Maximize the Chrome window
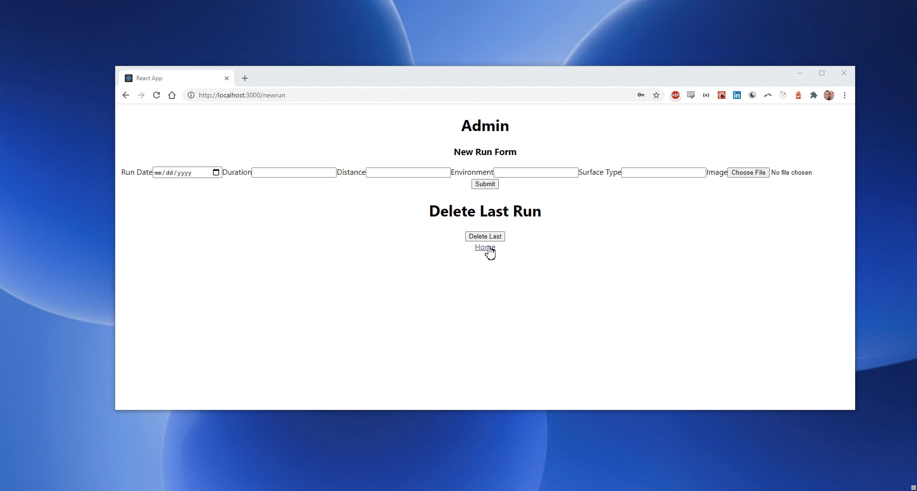The height and width of the screenshot is (491, 917). point(822,73)
